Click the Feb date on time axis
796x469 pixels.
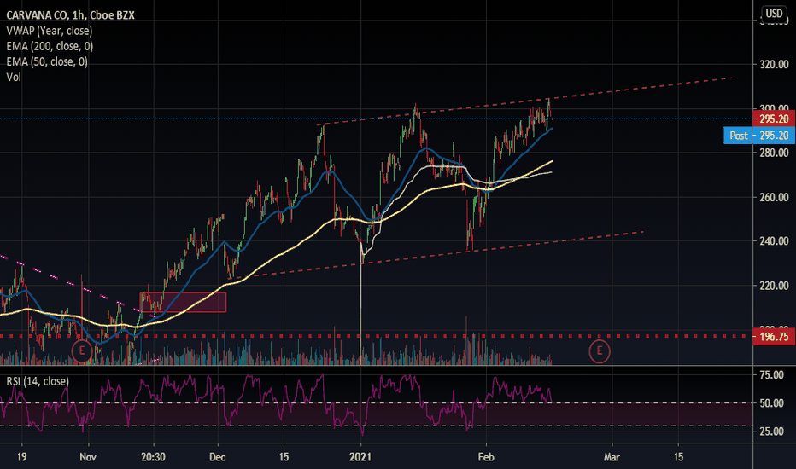[486, 457]
